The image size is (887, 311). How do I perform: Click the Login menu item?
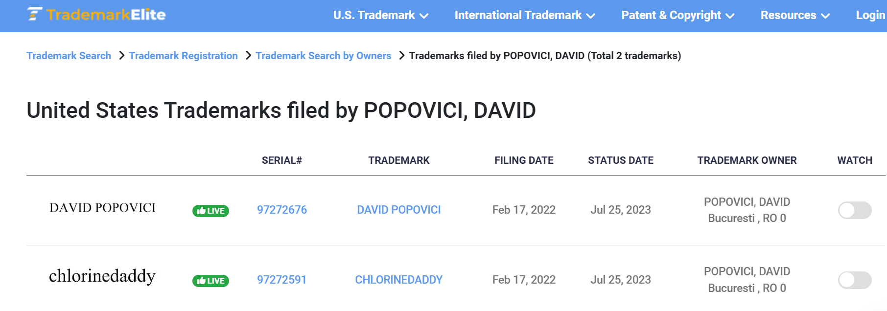[x=870, y=15]
